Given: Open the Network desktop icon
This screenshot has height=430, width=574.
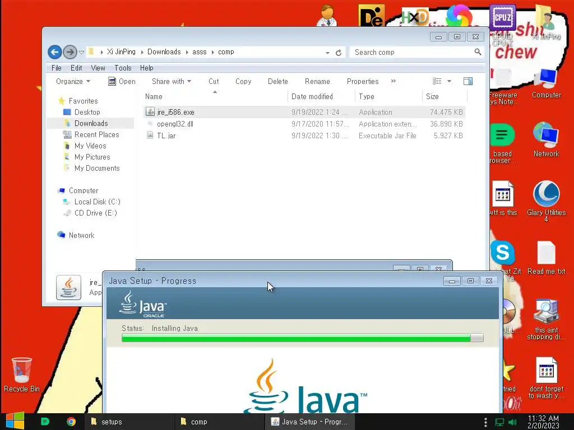Looking at the screenshot, I should [546, 139].
